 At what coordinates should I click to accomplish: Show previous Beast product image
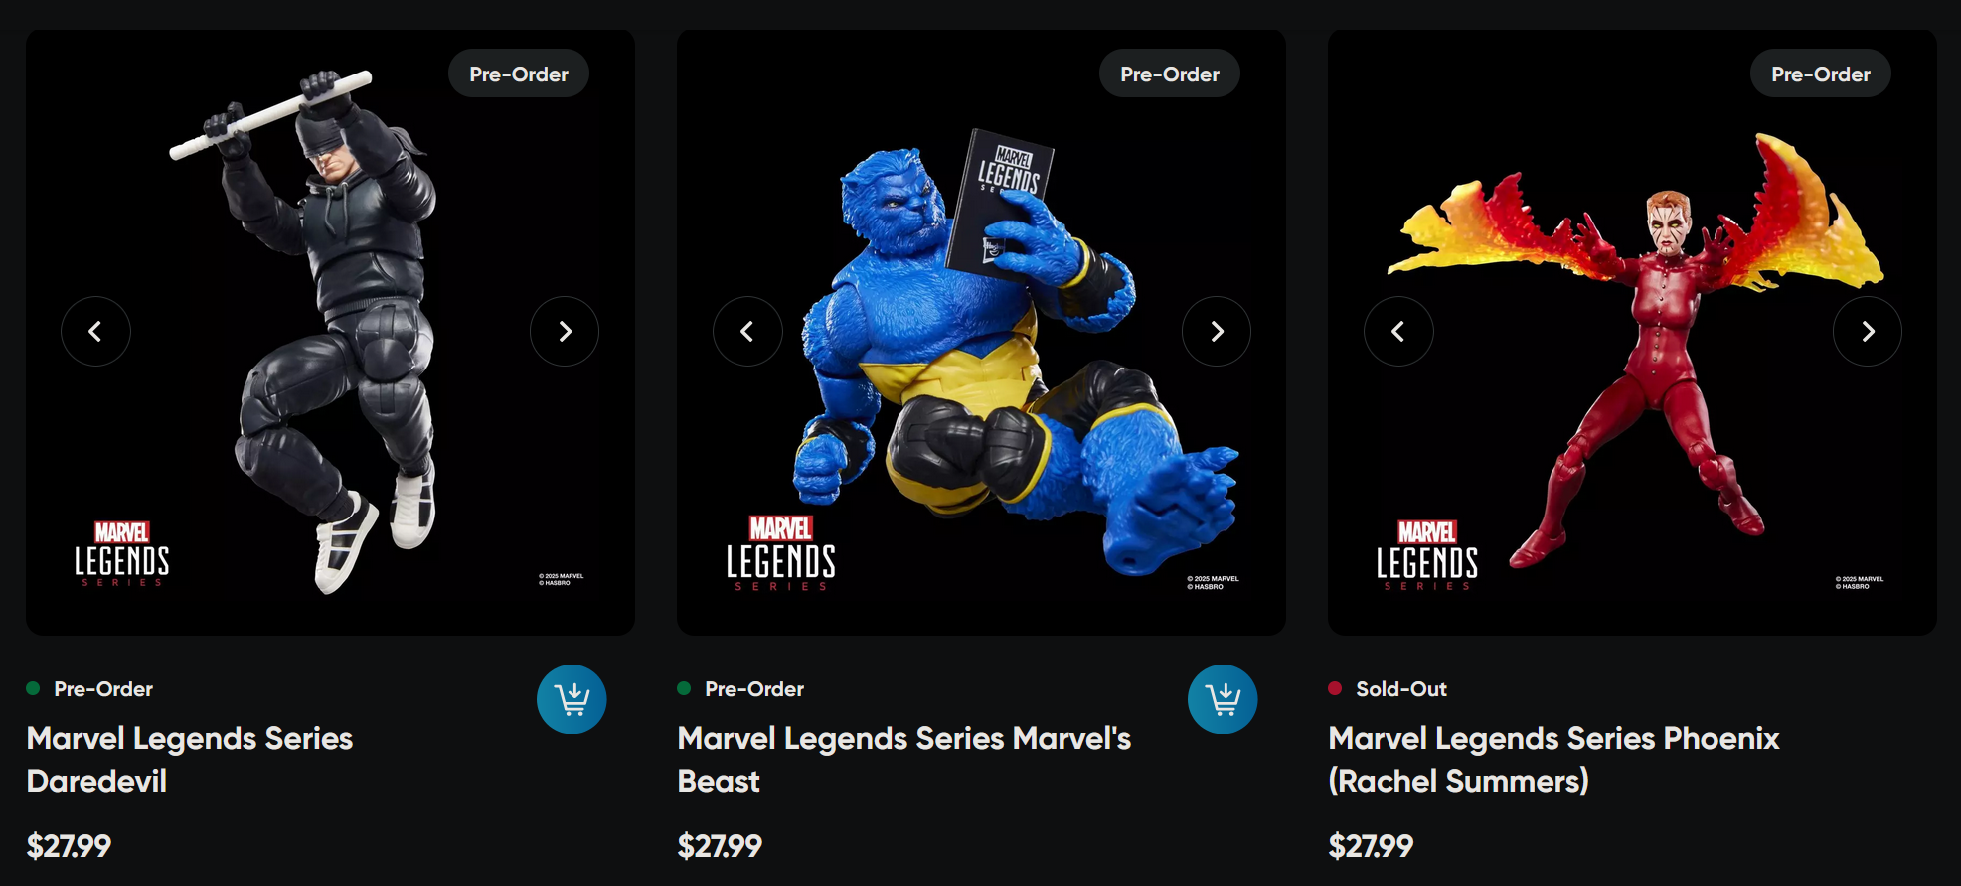[x=747, y=332]
